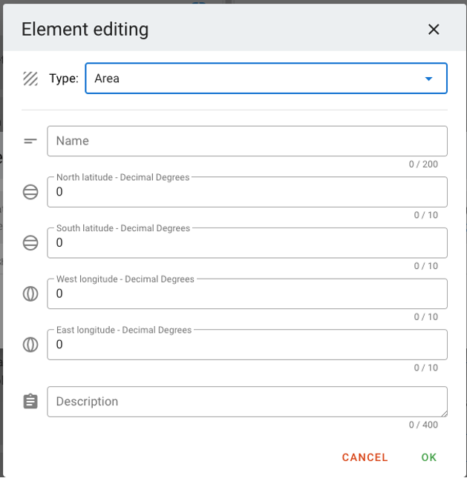Click the hatched area type icon
Screen dimensions: 467x478
click(x=30, y=79)
